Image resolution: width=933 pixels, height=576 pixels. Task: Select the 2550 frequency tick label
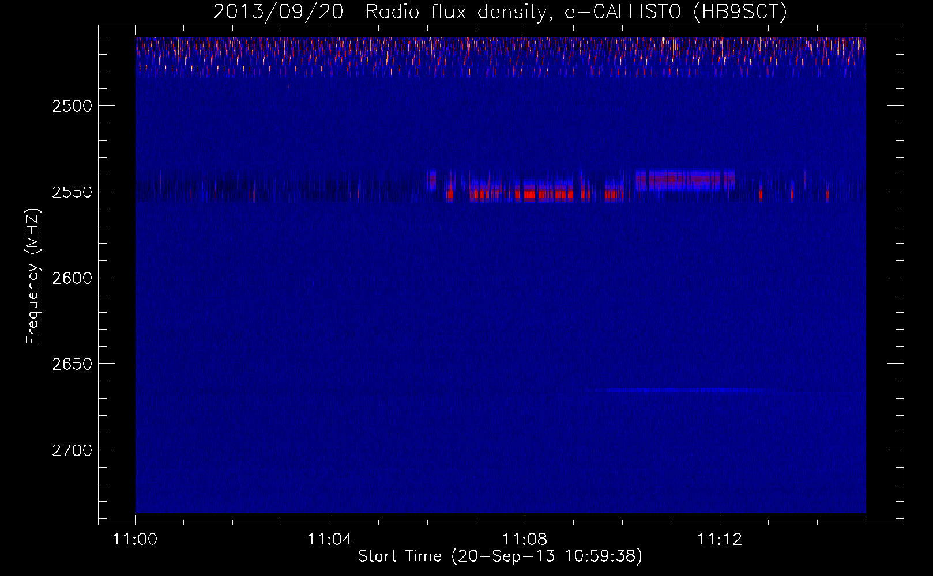point(72,192)
